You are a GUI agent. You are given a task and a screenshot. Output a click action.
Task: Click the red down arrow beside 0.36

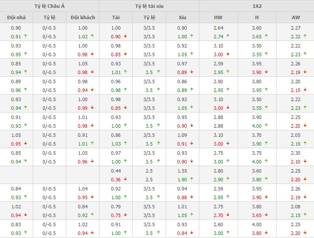[x=125, y=180]
